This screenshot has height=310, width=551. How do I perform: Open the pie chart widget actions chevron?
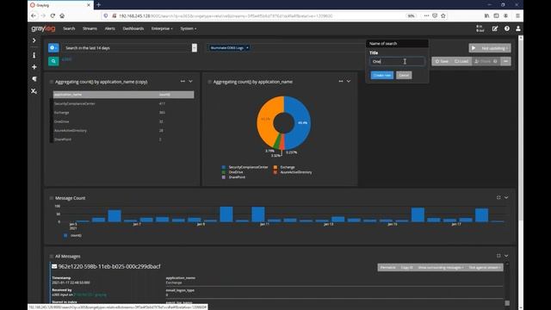[349, 81]
